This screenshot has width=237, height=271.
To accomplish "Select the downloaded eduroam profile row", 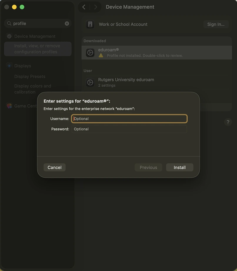I will 157,52.
